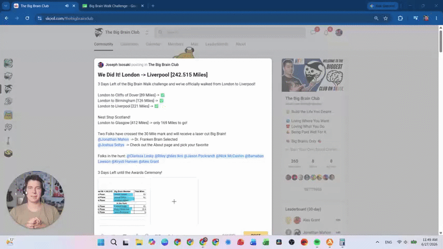The width and height of the screenshot is (443, 249).
Task: Open browser extensions puzzle icon
Action: coord(400,18)
